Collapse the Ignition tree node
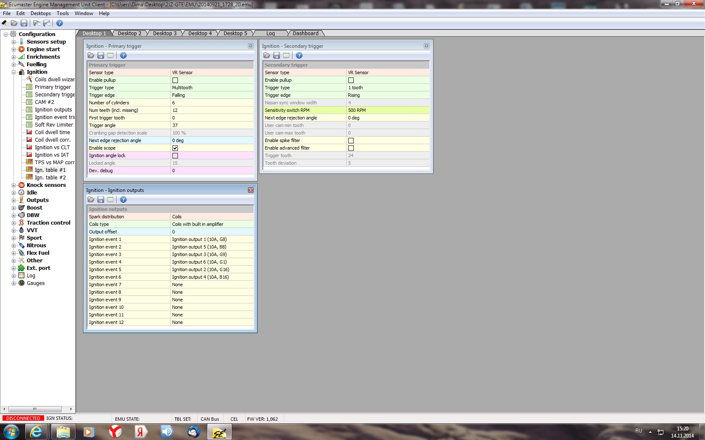This screenshot has width=705, height=440. [x=14, y=72]
